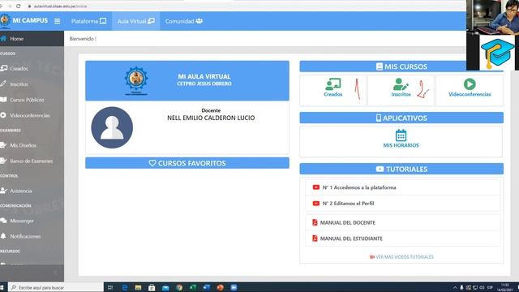
Task: Click the APLICATIVOS header
Action: tap(401, 118)
